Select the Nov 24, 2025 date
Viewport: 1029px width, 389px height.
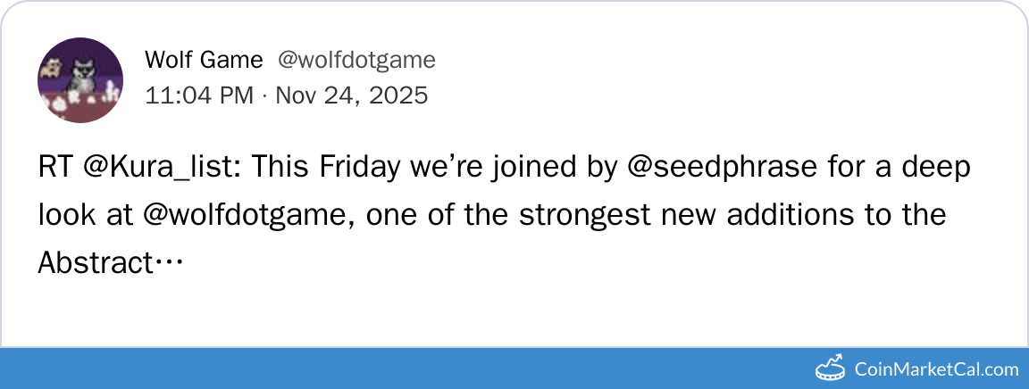(351, 95)
